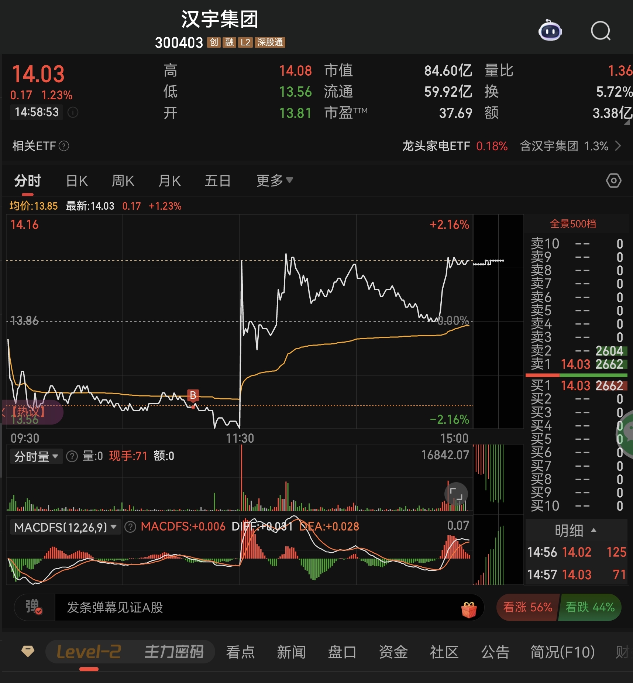
Task: Switch to 月K chart tab
Action: [x=169, y=181]
